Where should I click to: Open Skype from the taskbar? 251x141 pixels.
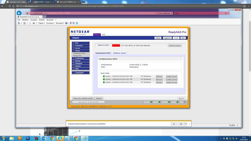[x=60, y=138]
